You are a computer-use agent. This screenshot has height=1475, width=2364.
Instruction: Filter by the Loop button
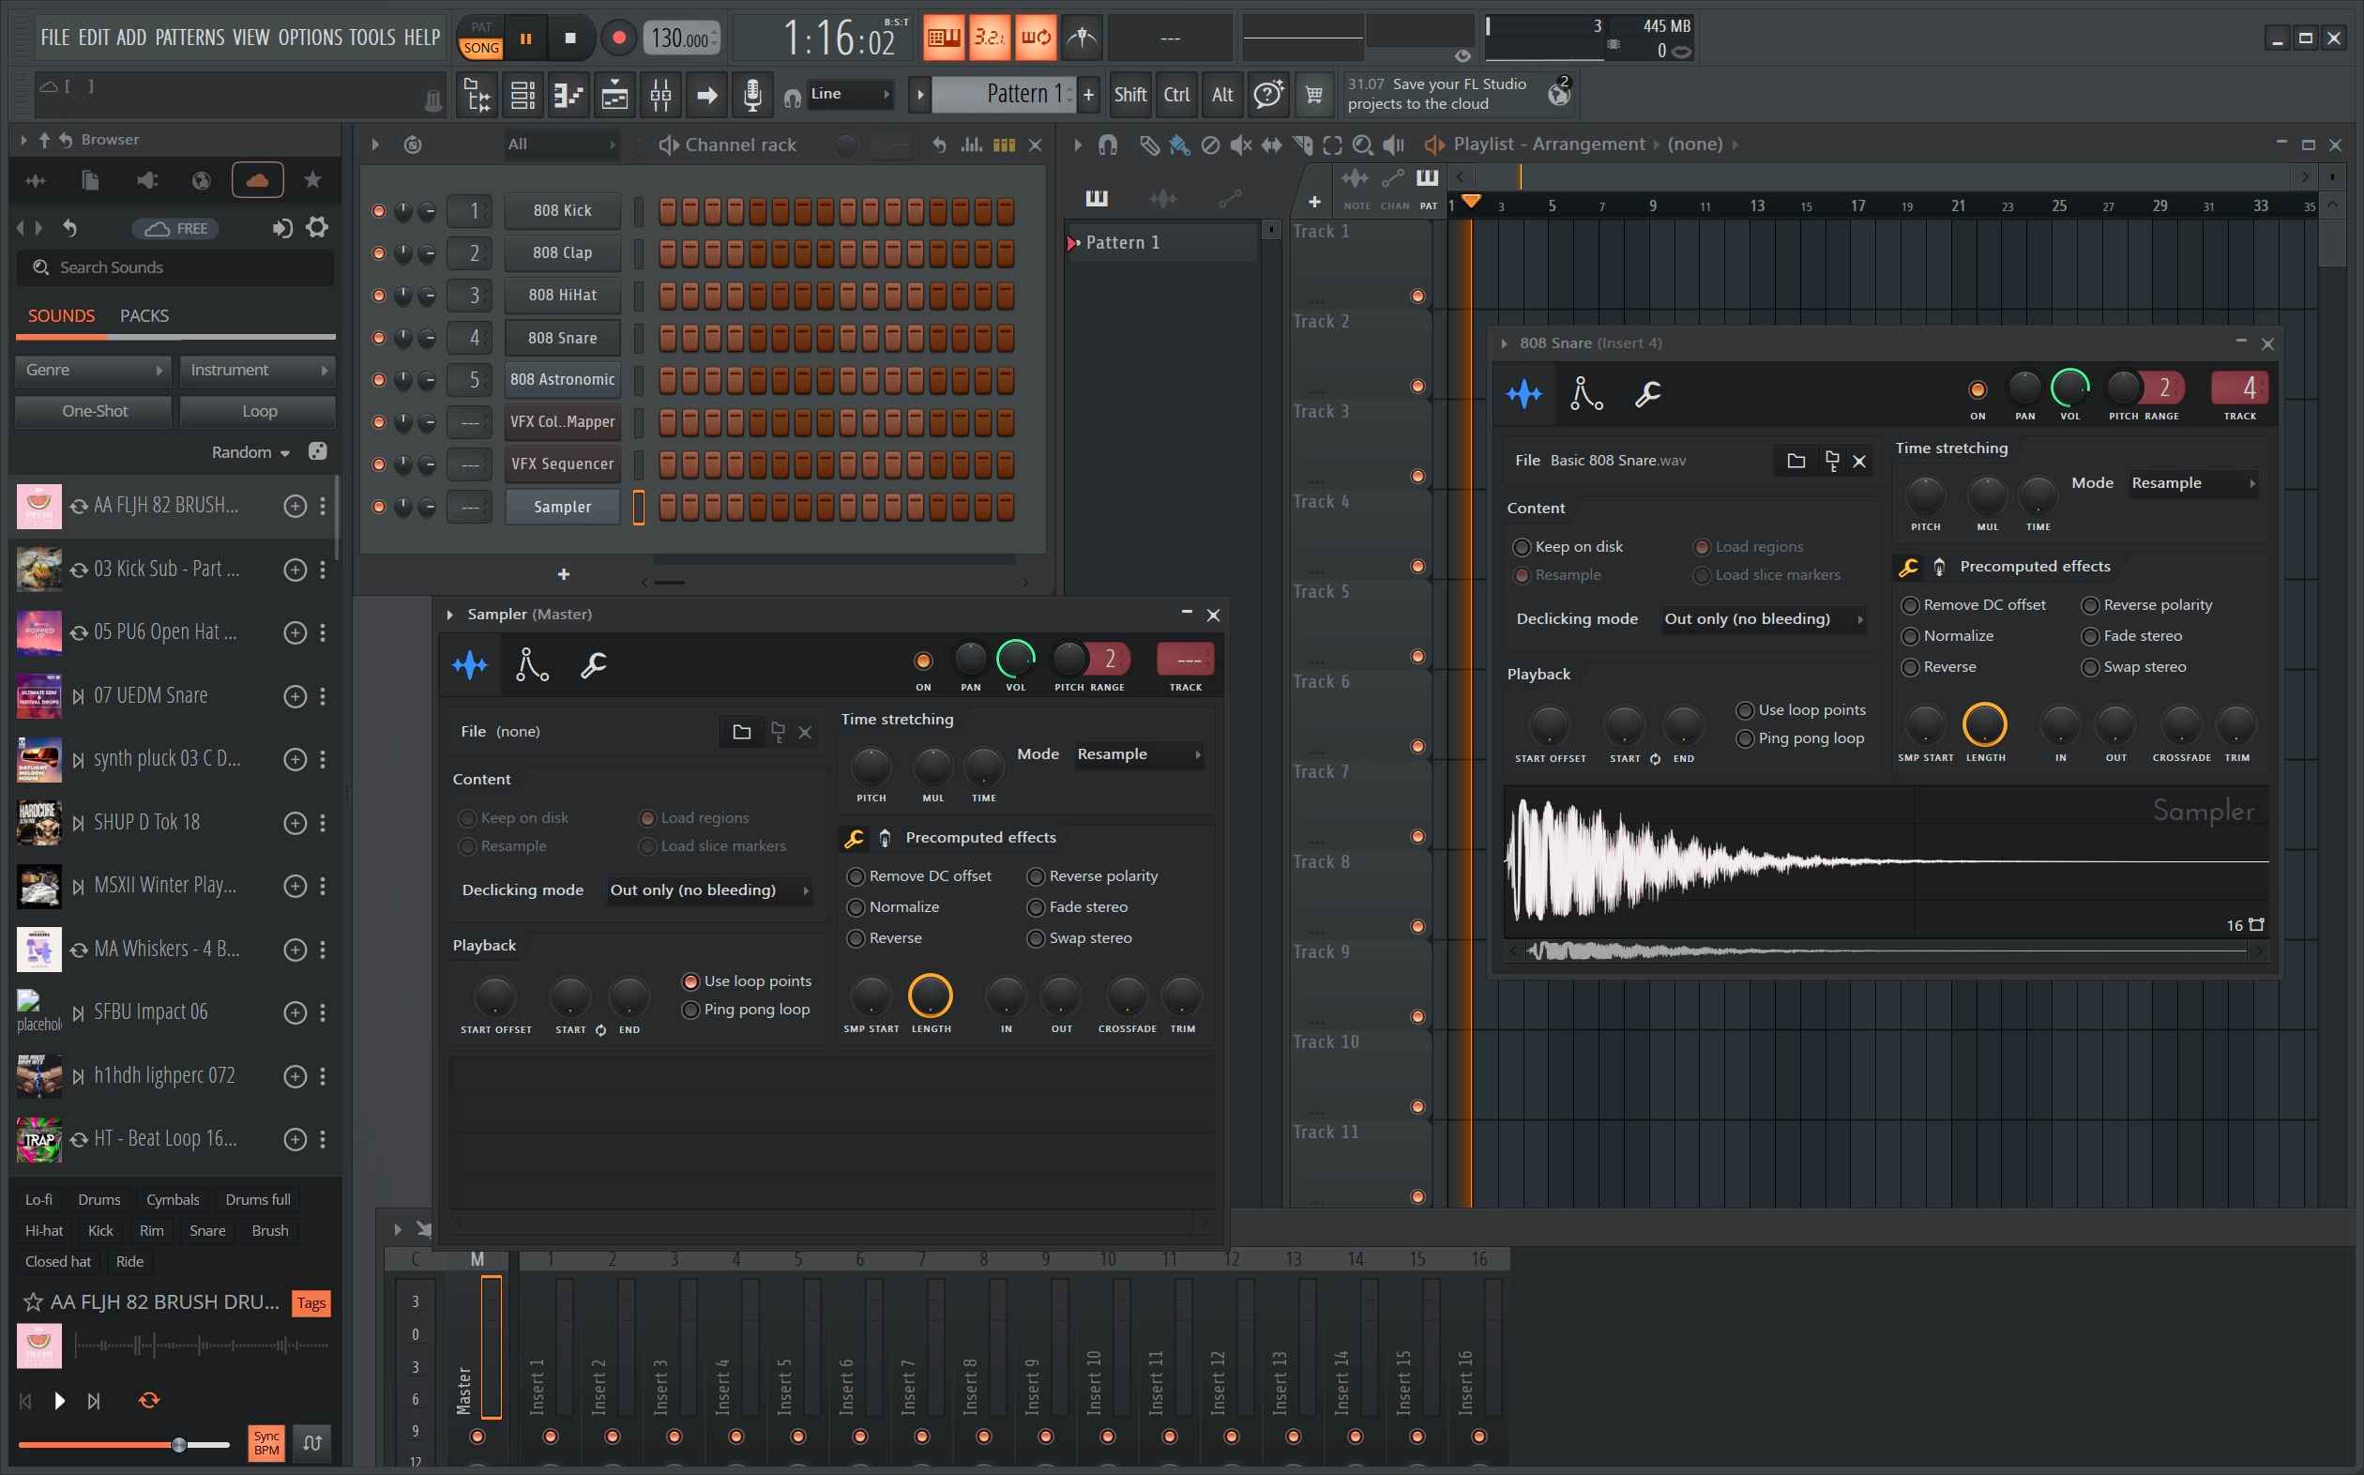click(258, 412)
